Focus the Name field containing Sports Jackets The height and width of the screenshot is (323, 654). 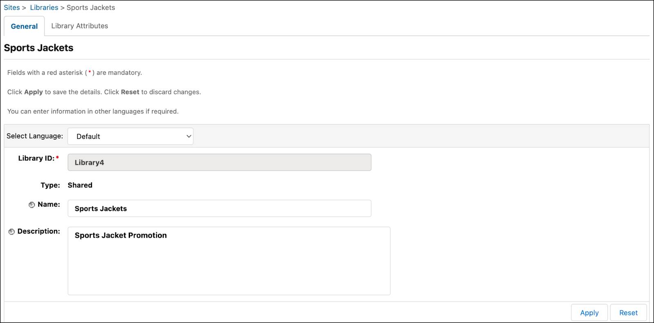click(219, 208)
